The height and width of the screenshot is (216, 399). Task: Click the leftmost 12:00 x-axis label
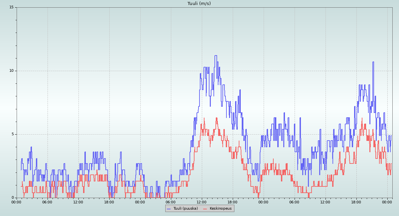point(78,202)
